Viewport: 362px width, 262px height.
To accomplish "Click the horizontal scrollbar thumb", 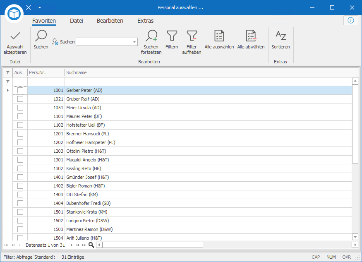I will point(153,245).
